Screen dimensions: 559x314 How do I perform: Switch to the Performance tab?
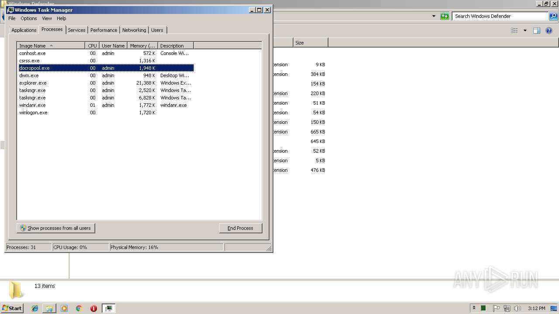[104, 30]
